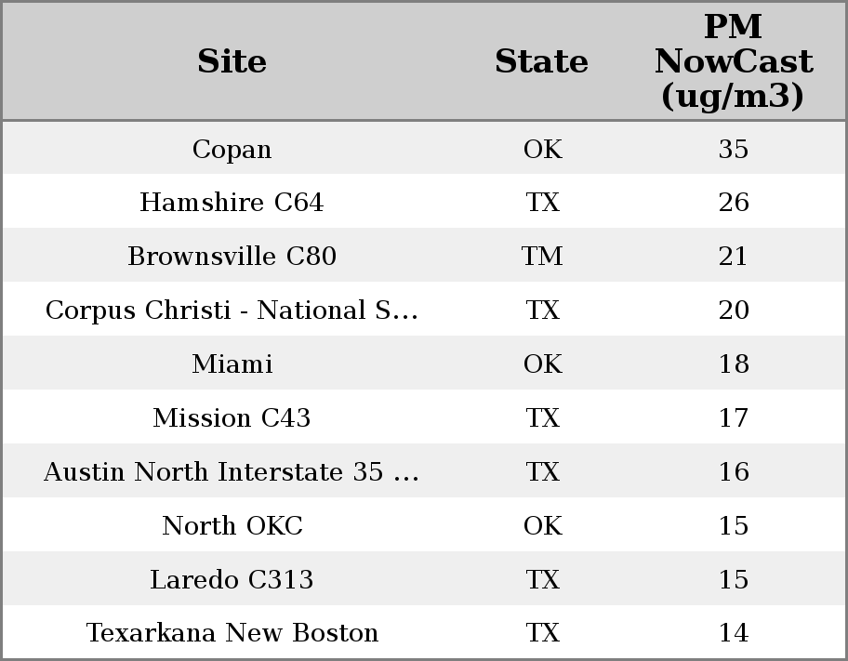Click the Brownsville C80 site name

pyautogui.click(x=232, y=257)
